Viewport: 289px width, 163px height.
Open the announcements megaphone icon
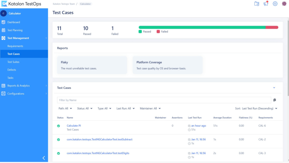[266, 3]
